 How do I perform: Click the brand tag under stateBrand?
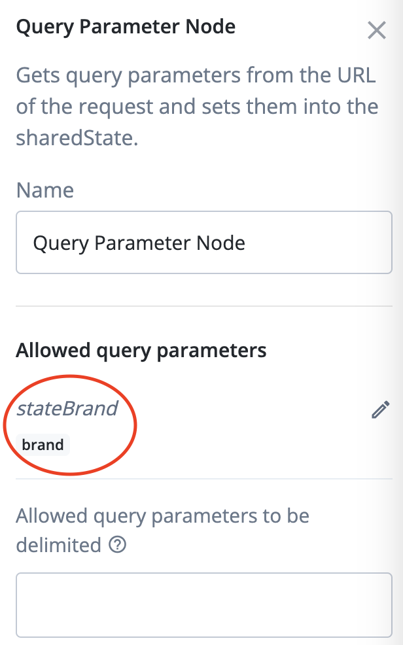(43, 444)
